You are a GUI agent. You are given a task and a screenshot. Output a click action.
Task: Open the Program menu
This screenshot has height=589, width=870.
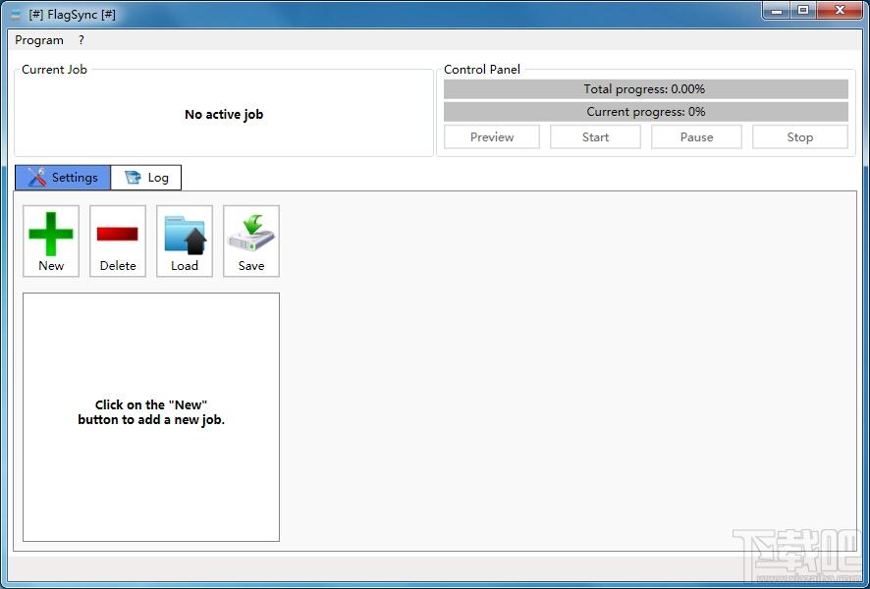pyautogui.click(x=39, y=40)
